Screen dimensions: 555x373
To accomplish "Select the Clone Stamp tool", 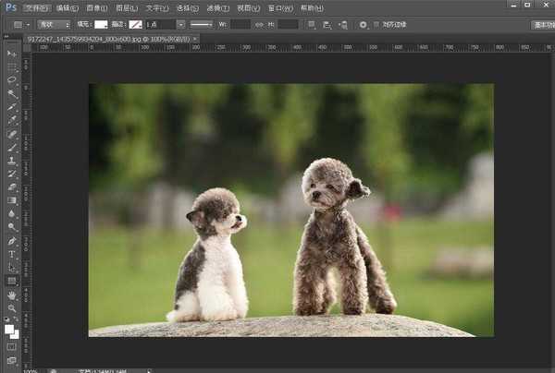I will 12,160.
